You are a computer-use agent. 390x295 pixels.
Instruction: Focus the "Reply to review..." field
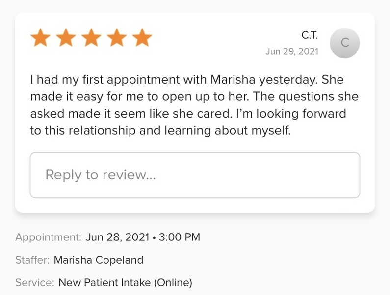[195, 175]
